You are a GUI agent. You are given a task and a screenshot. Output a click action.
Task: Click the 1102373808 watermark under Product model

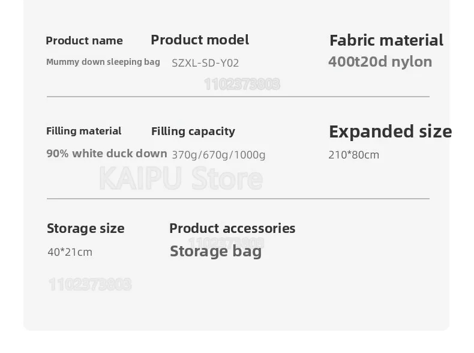click(x=242, y=84)
